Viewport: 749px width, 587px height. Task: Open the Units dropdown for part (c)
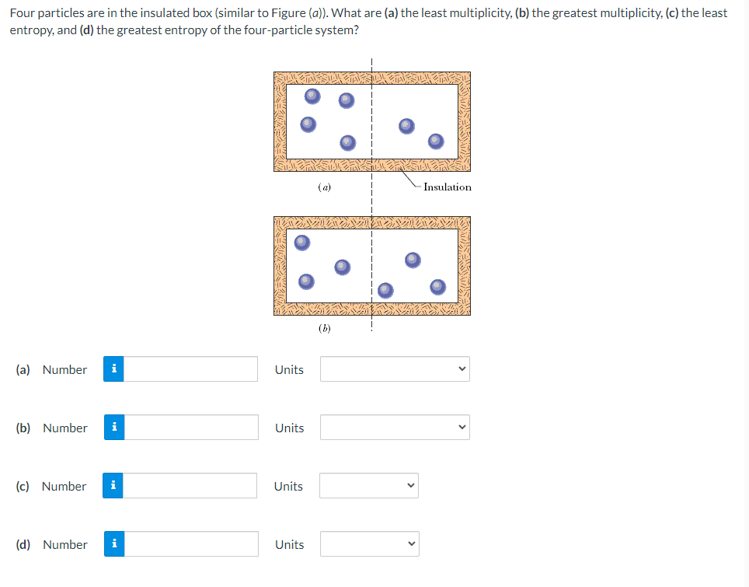coord(369,485)
